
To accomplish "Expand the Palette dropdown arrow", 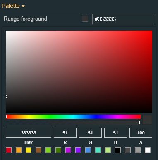I will tap(23, 6).
